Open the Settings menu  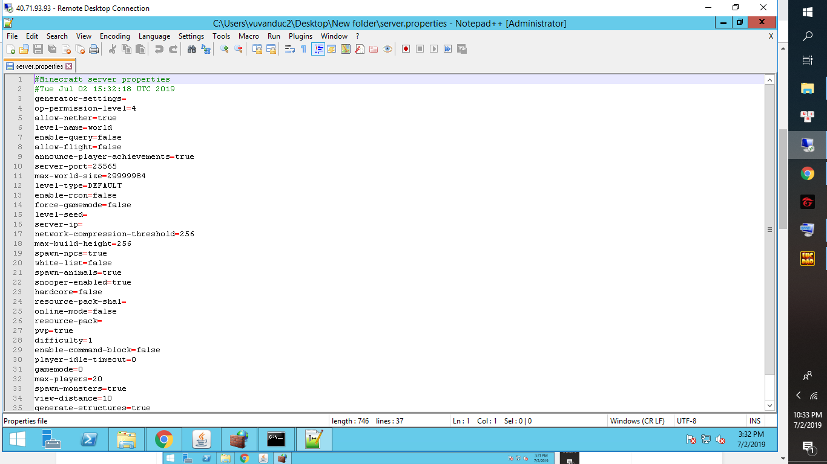pos(191,36)
